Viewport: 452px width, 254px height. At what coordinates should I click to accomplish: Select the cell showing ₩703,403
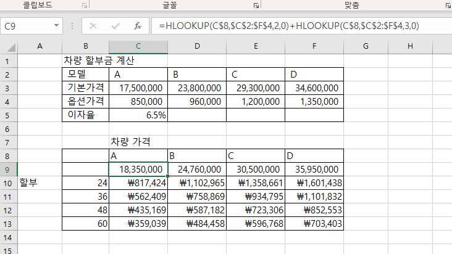tap(314, 224)
